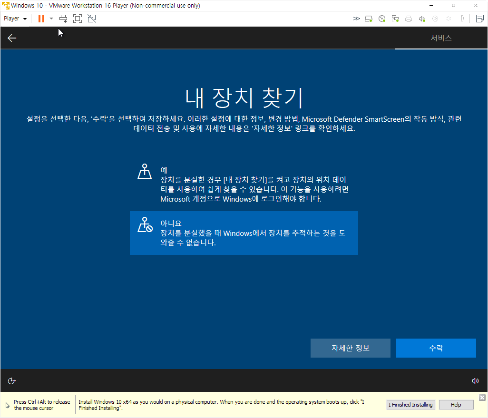Choose the 아니요 option for Find my device
The height and width of the screenshot is (418, 488).
244,233
